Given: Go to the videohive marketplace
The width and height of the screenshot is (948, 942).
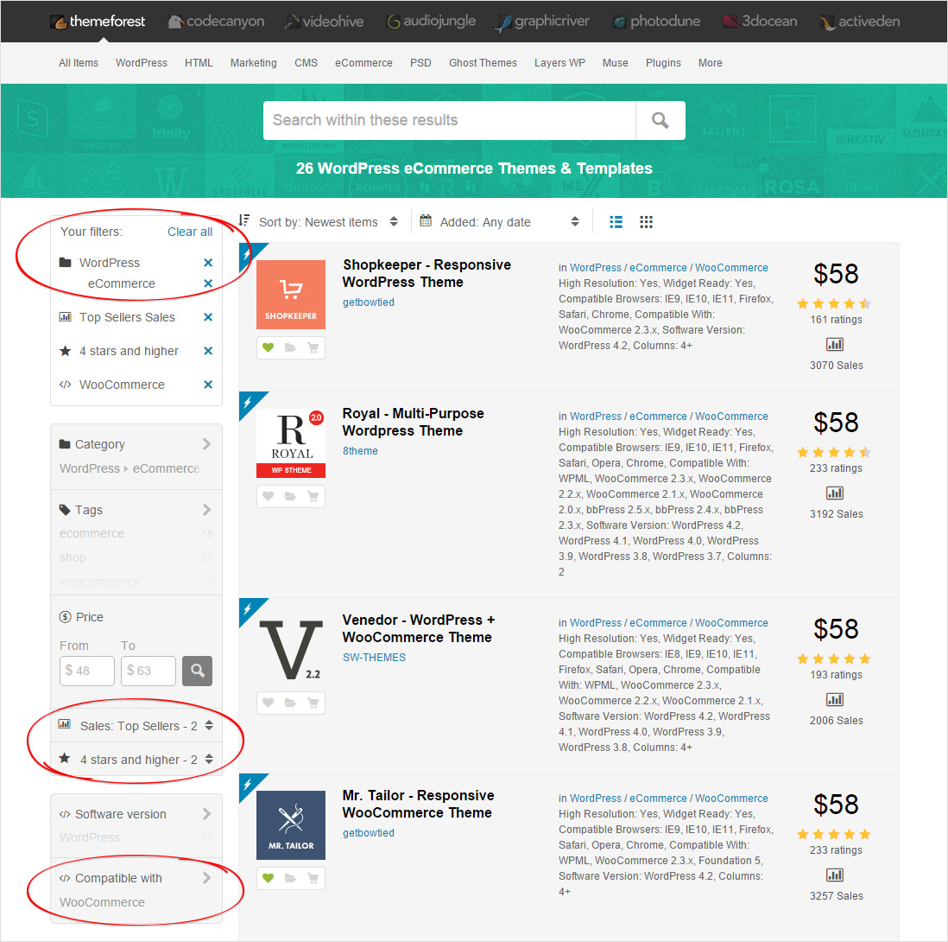Looking at the screenshot, I should 324,22.
